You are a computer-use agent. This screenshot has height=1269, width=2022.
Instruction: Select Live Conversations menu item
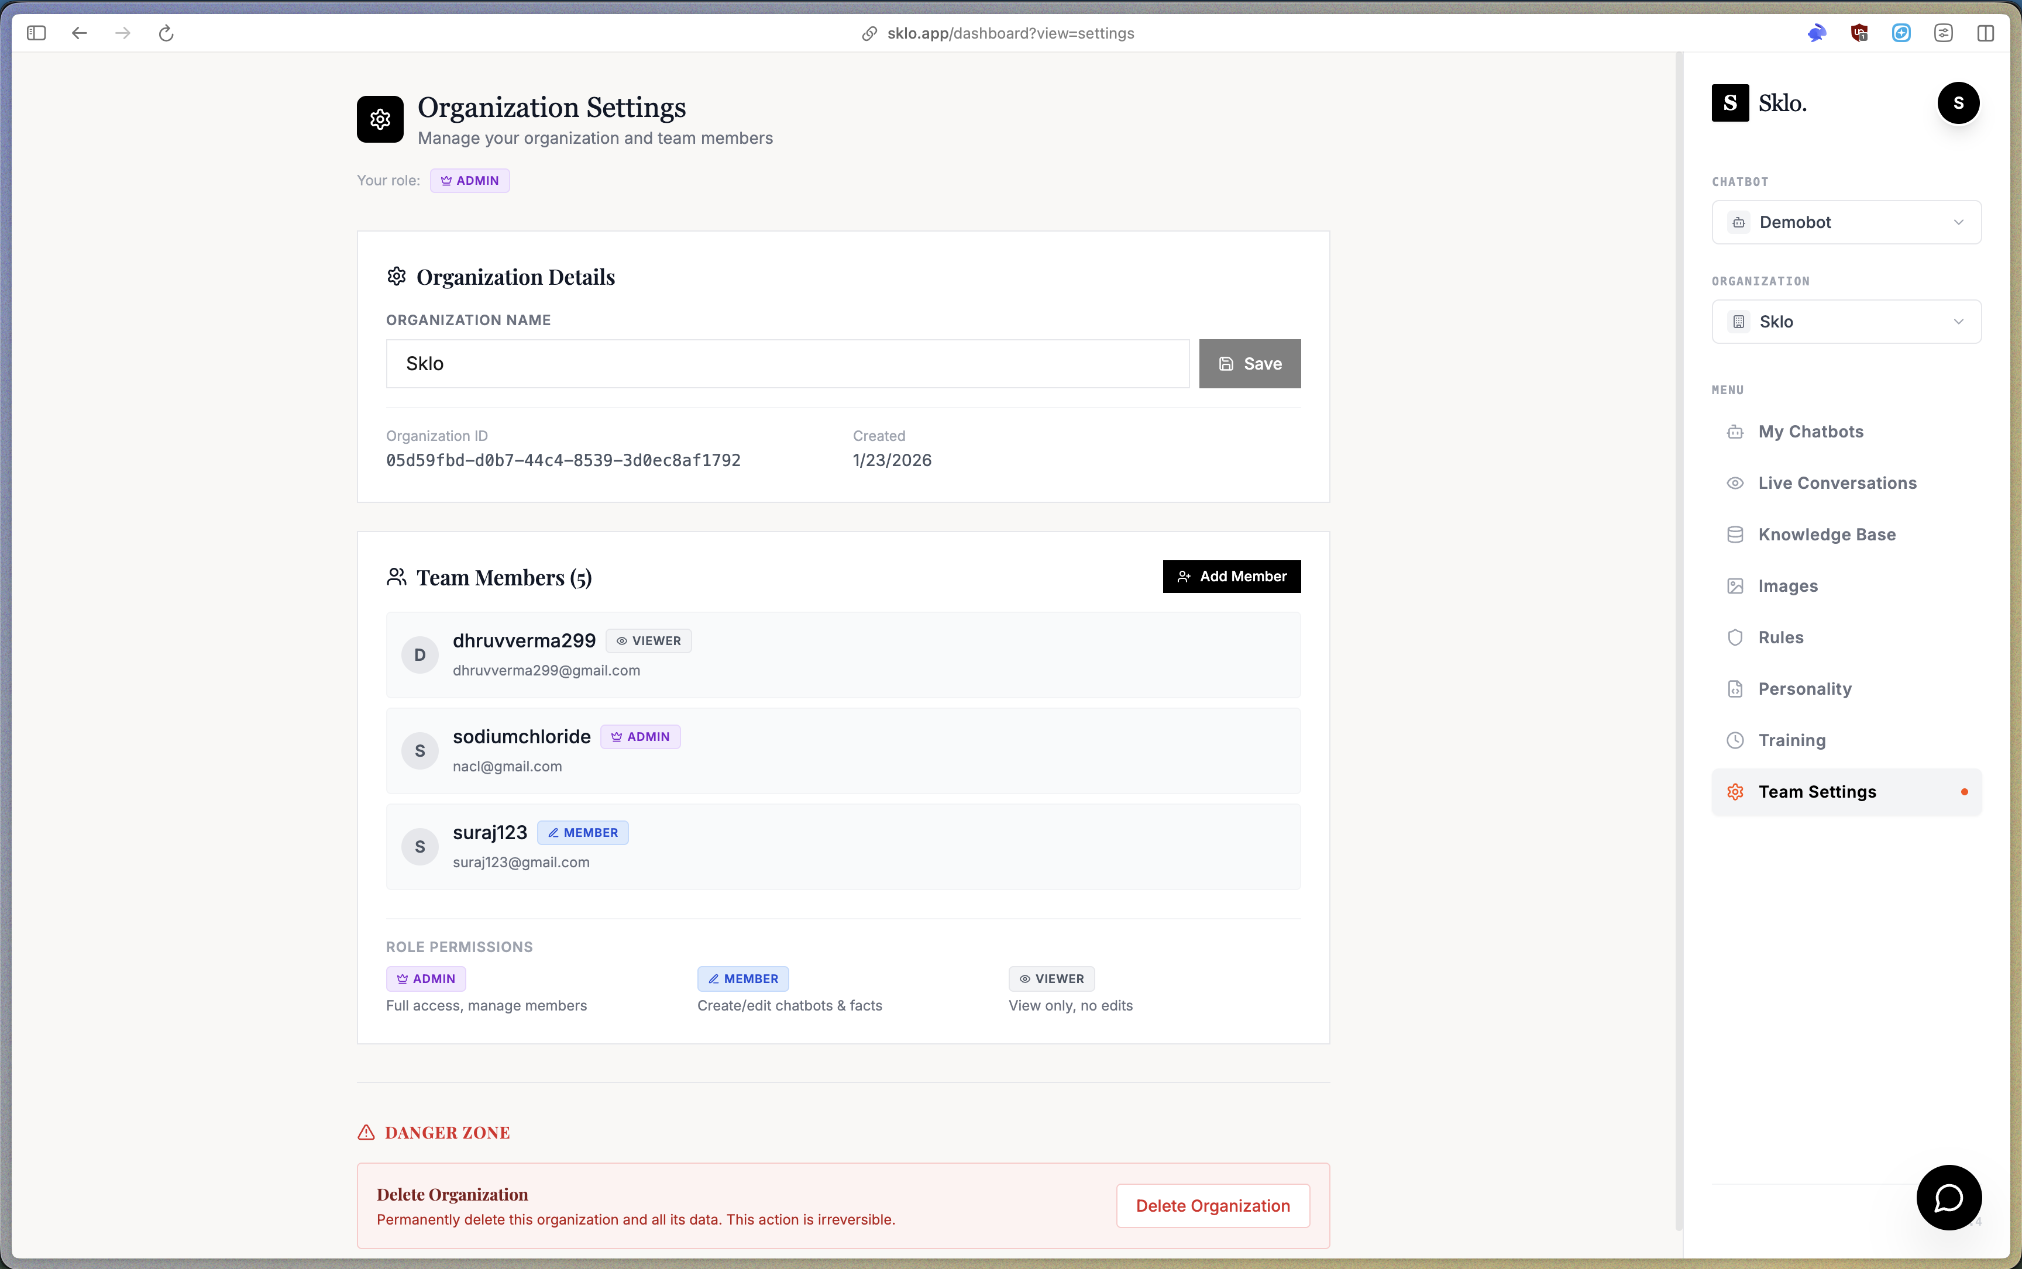[x=1837, y=484]
